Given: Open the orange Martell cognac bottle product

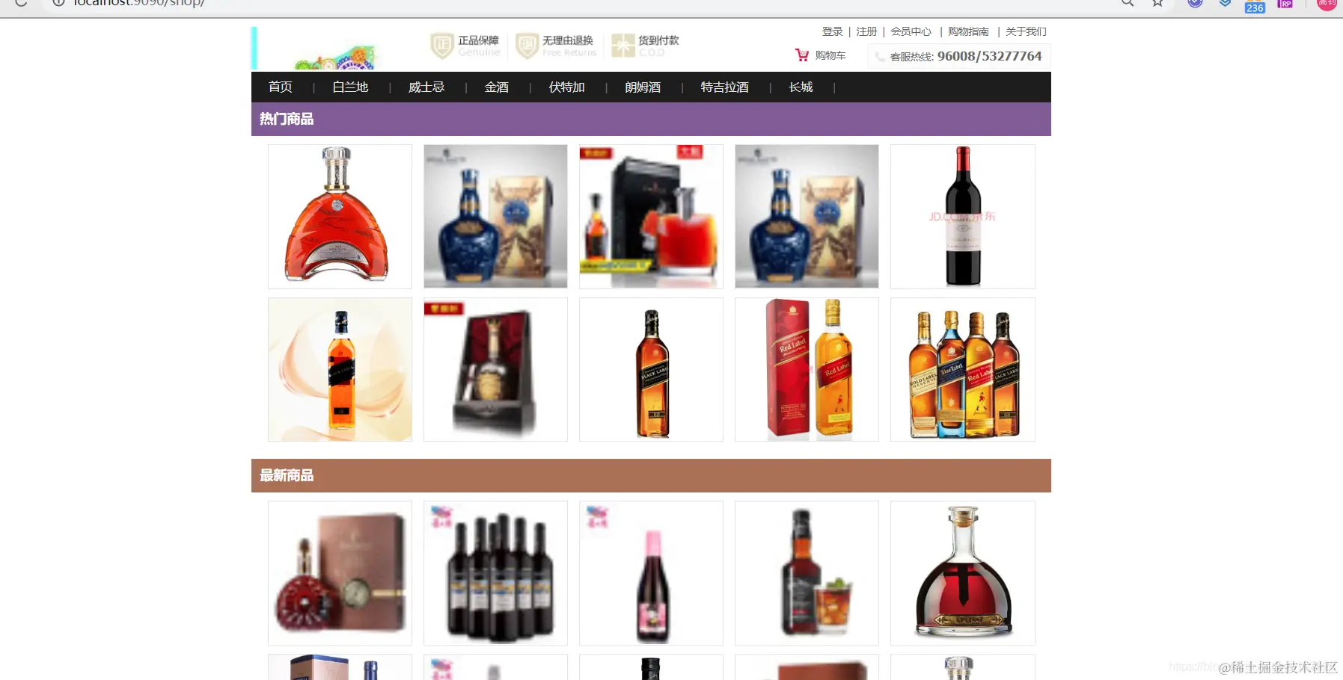Looking at the screenshot, I should point(340,216).
